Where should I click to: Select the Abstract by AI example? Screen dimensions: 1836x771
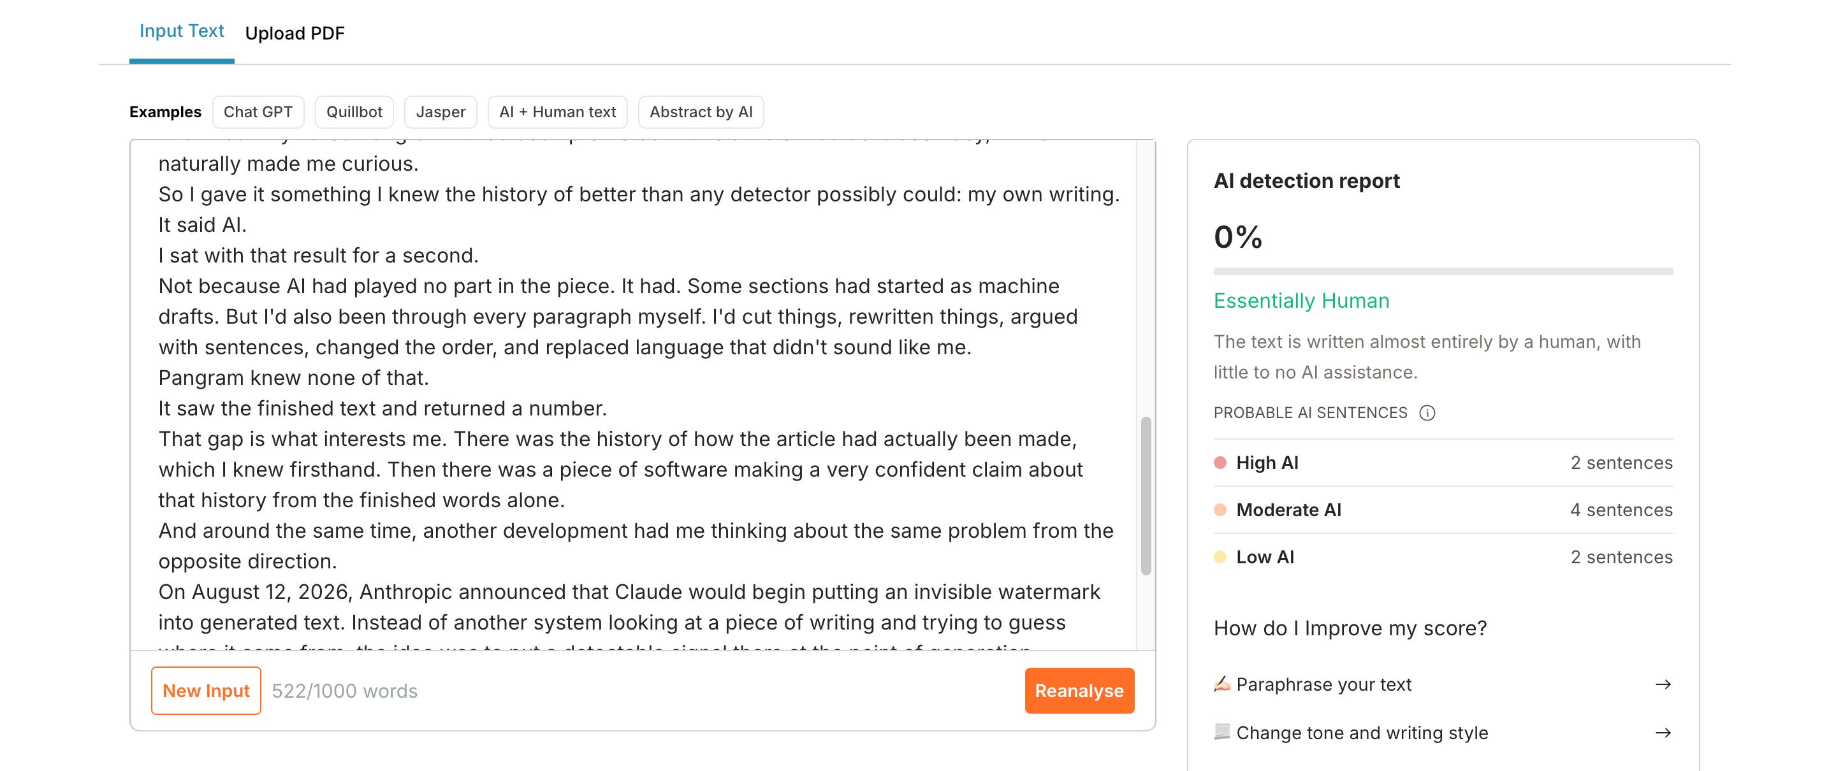pos(701,112)
